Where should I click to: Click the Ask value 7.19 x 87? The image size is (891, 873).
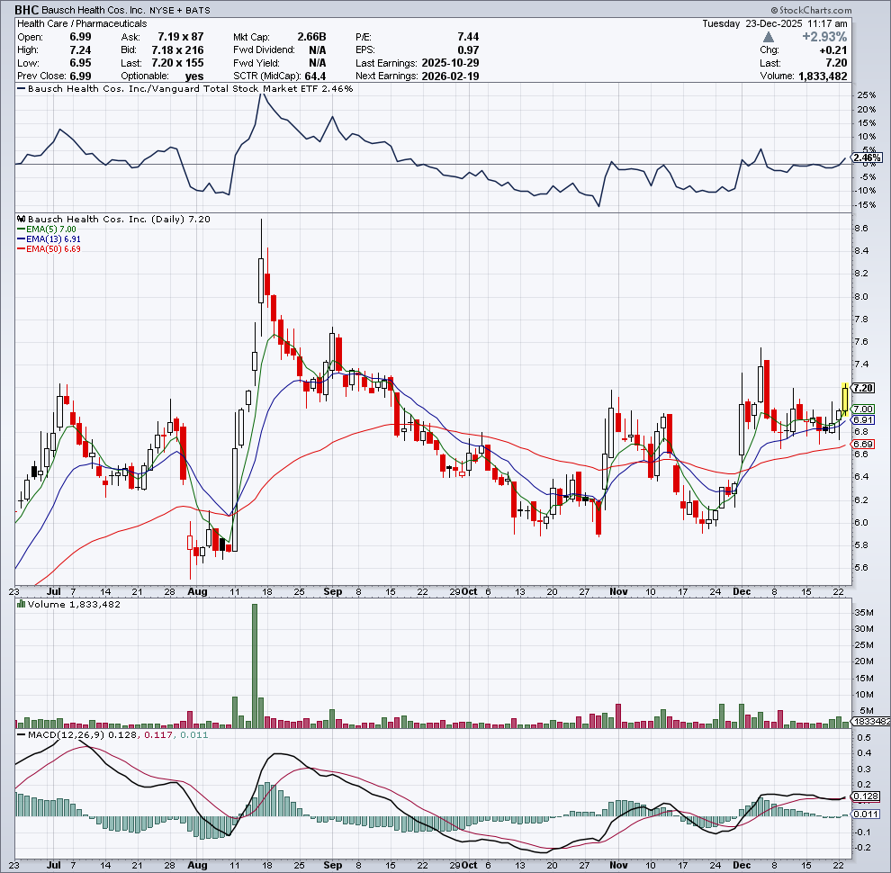click(x=181, y=37)
